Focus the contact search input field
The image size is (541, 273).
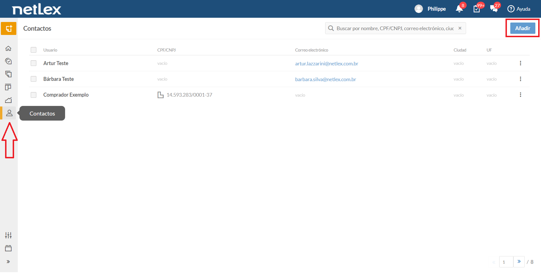click(395, 28)
